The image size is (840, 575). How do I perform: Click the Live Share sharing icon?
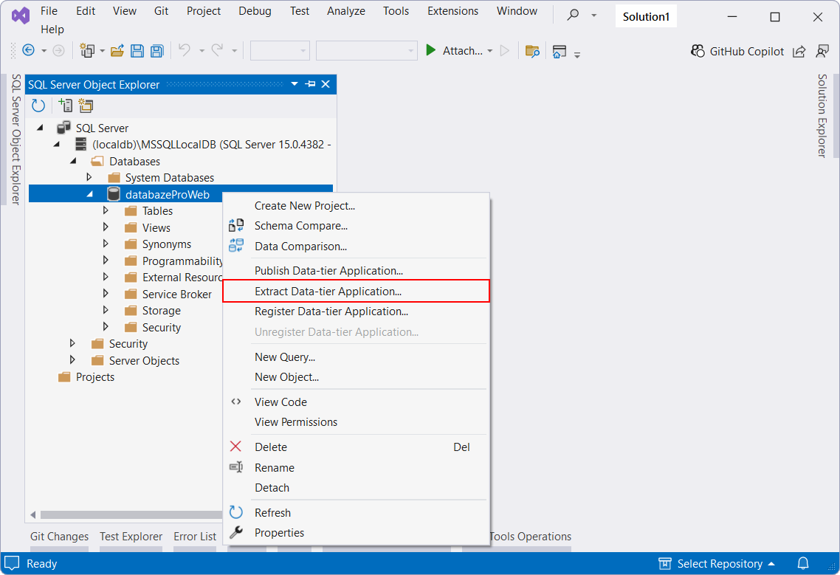point(799,51)
